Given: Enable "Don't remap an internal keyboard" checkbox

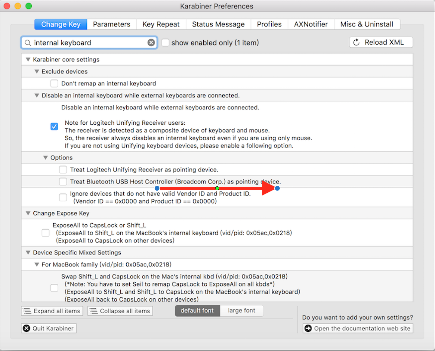Looking at the screenshot, I should point(54,83).
